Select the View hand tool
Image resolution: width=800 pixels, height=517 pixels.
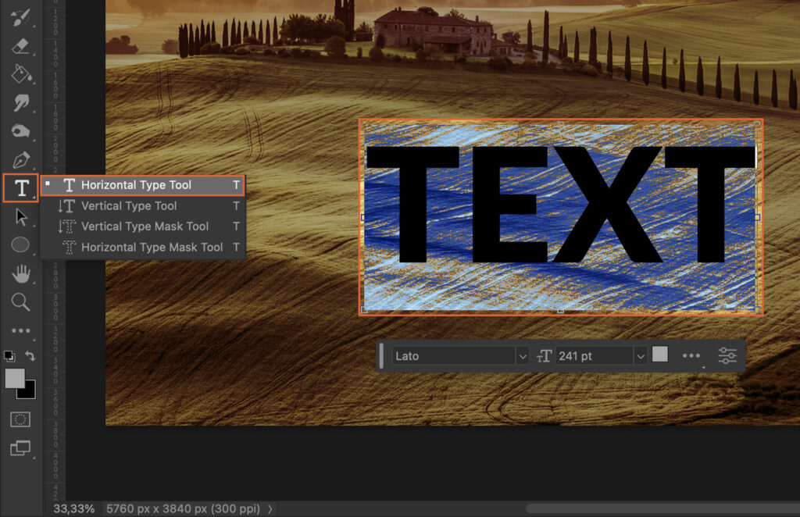pos(20,273)
